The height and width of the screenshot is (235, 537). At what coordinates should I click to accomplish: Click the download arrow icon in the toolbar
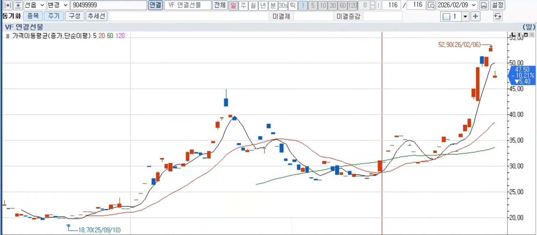(18, 5)
